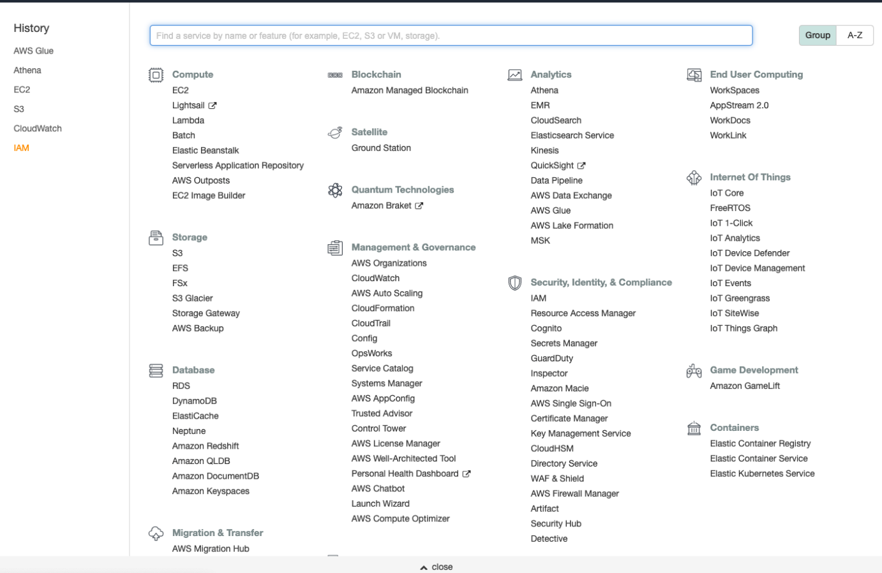Open IoT Core service

coord(727,193)
